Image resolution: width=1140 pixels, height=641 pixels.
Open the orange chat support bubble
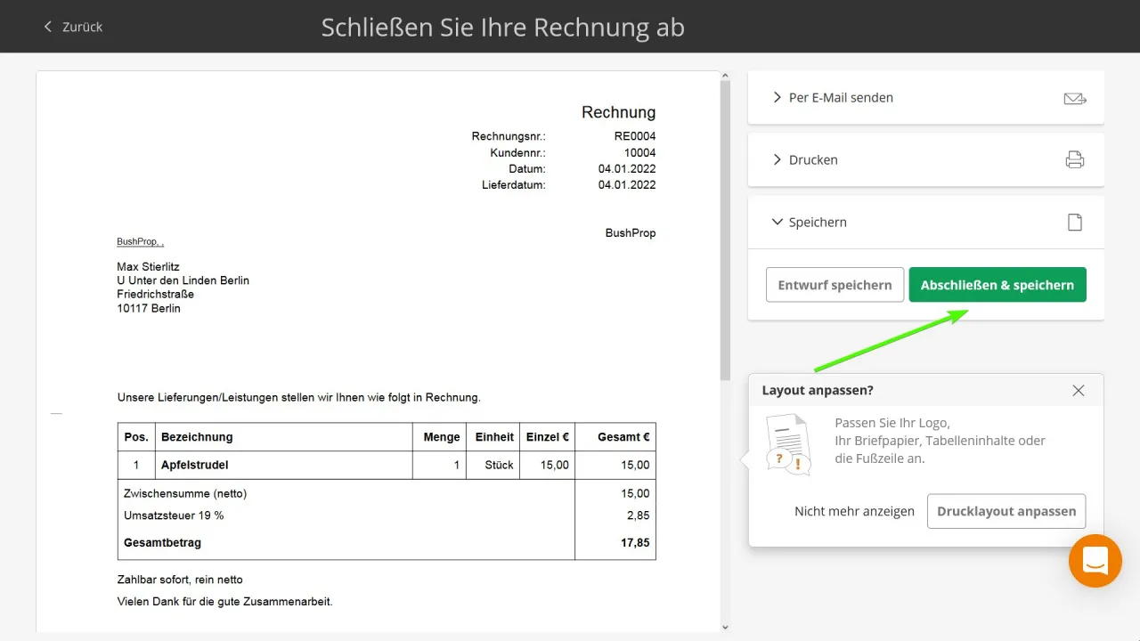pyautogui.click(x=1095, y=561)
